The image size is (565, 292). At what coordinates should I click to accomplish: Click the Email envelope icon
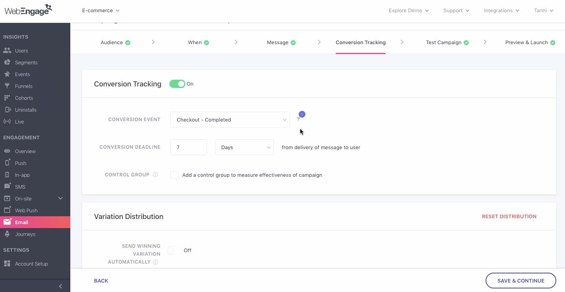[7, 222]
